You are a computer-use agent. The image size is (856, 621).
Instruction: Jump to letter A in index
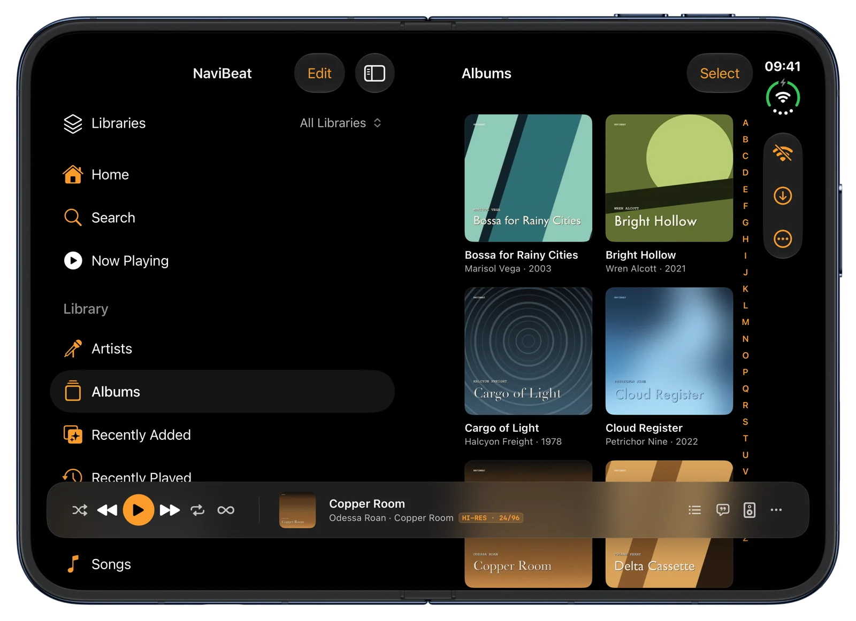tap(745, 123)
